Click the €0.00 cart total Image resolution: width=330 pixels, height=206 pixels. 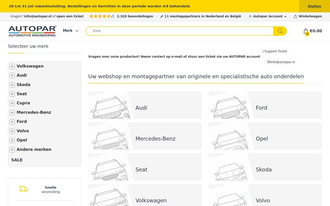pyautogui.click(x=316, y=31)
